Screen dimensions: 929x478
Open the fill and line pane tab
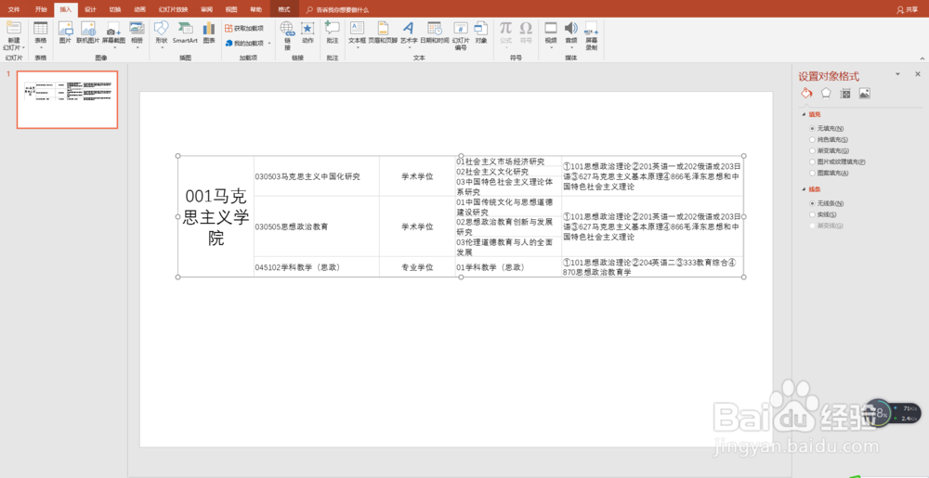click(805, 93)
